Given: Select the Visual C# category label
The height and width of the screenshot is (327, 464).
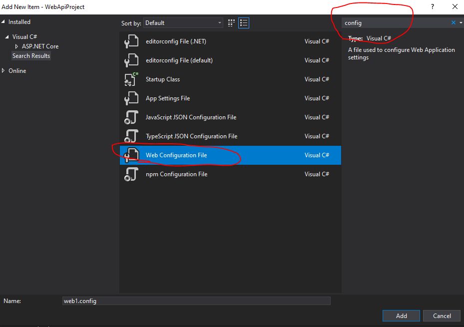Looking at the screenshot, I should click(24, 37).
